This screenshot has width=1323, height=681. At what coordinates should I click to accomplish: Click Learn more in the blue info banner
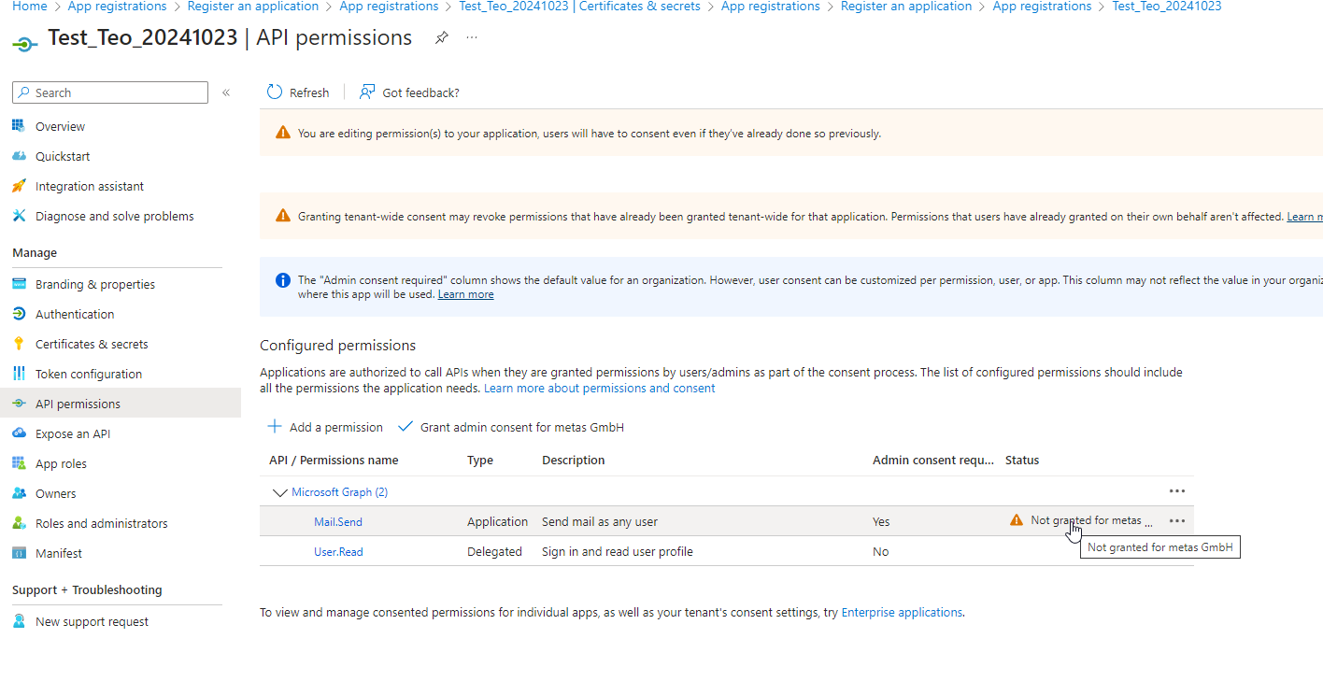click(465, 294)
